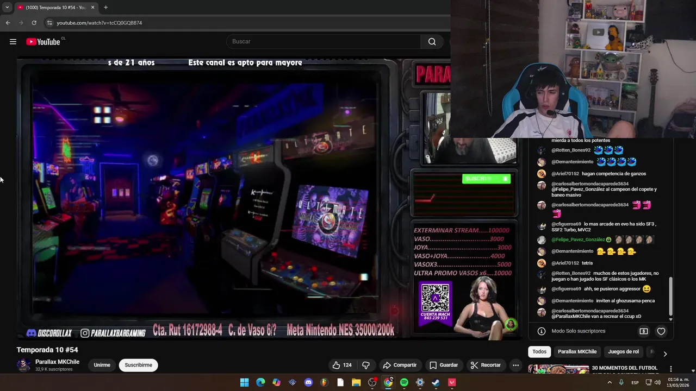Screen dimensions: 696x391
Task: Like the video with 124 likes
Action: click(x=341, y=365)
